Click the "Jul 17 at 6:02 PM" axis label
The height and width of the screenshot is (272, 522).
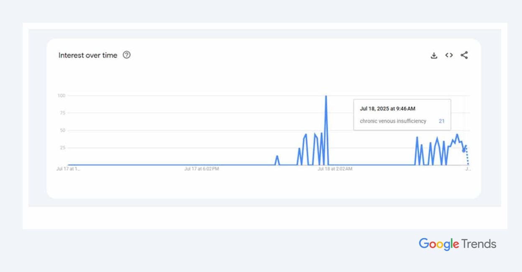(x=202, y=169)
